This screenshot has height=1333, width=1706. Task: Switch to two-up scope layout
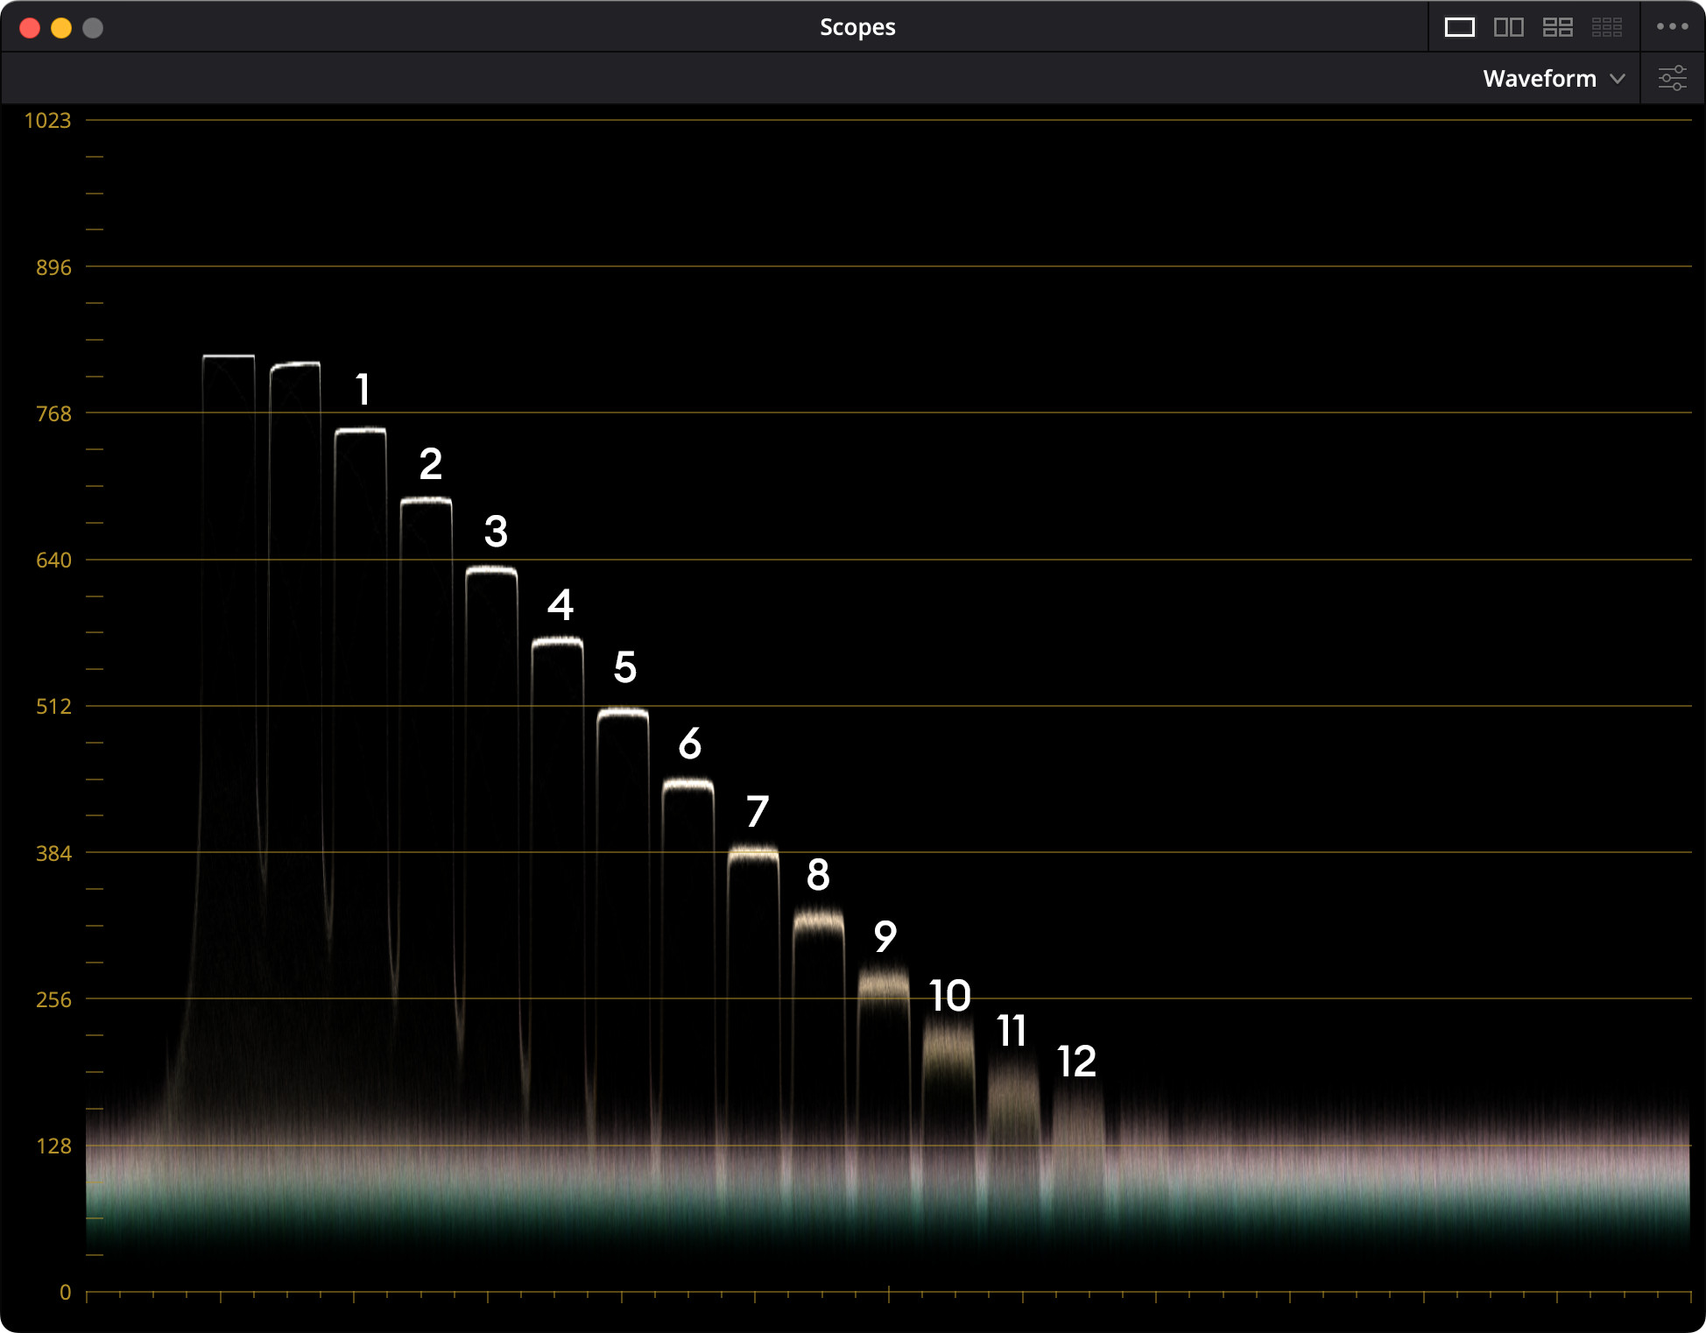(x=1508, y=27)
